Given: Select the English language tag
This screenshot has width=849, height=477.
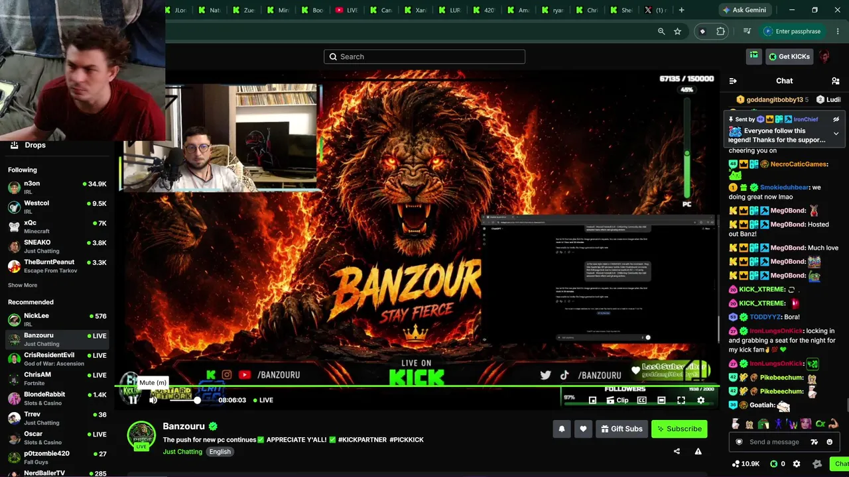Looking at the screenshot, I should tap(220, 452).
